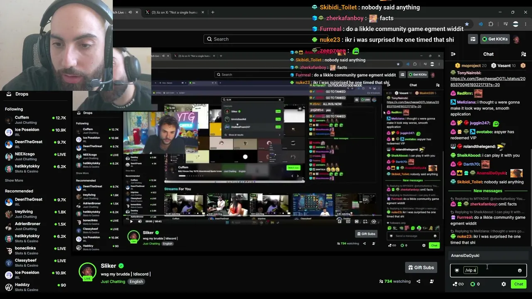Open a new browser tab
This screenshot has height=299, width=532.
click(x=213, y=12)
